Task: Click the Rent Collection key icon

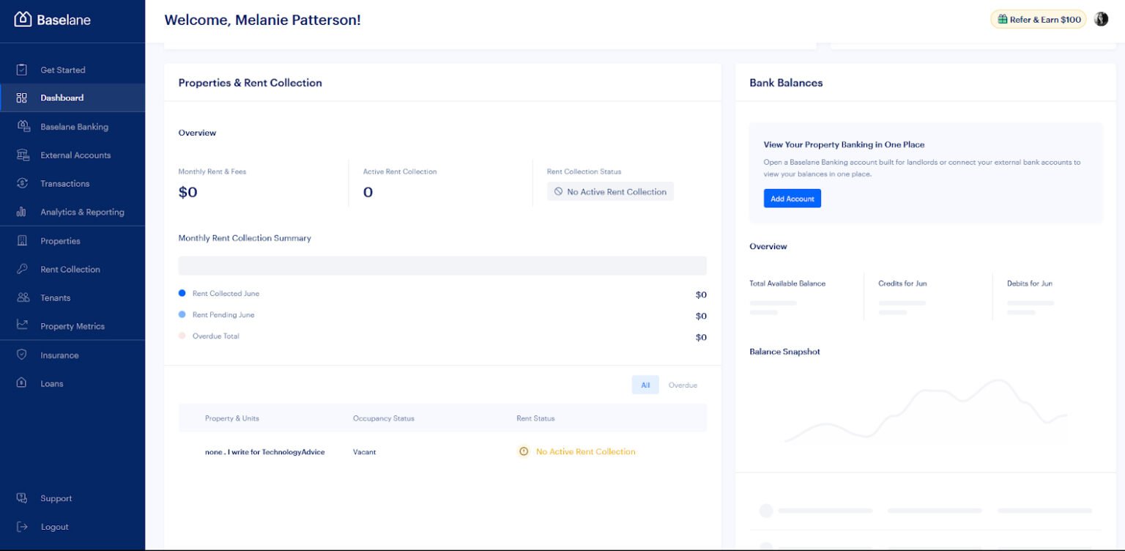Action: [x=22, y=269]
